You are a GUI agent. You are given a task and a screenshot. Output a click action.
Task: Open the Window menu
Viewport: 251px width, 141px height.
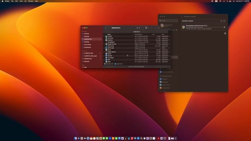click(x=31, y=1)
